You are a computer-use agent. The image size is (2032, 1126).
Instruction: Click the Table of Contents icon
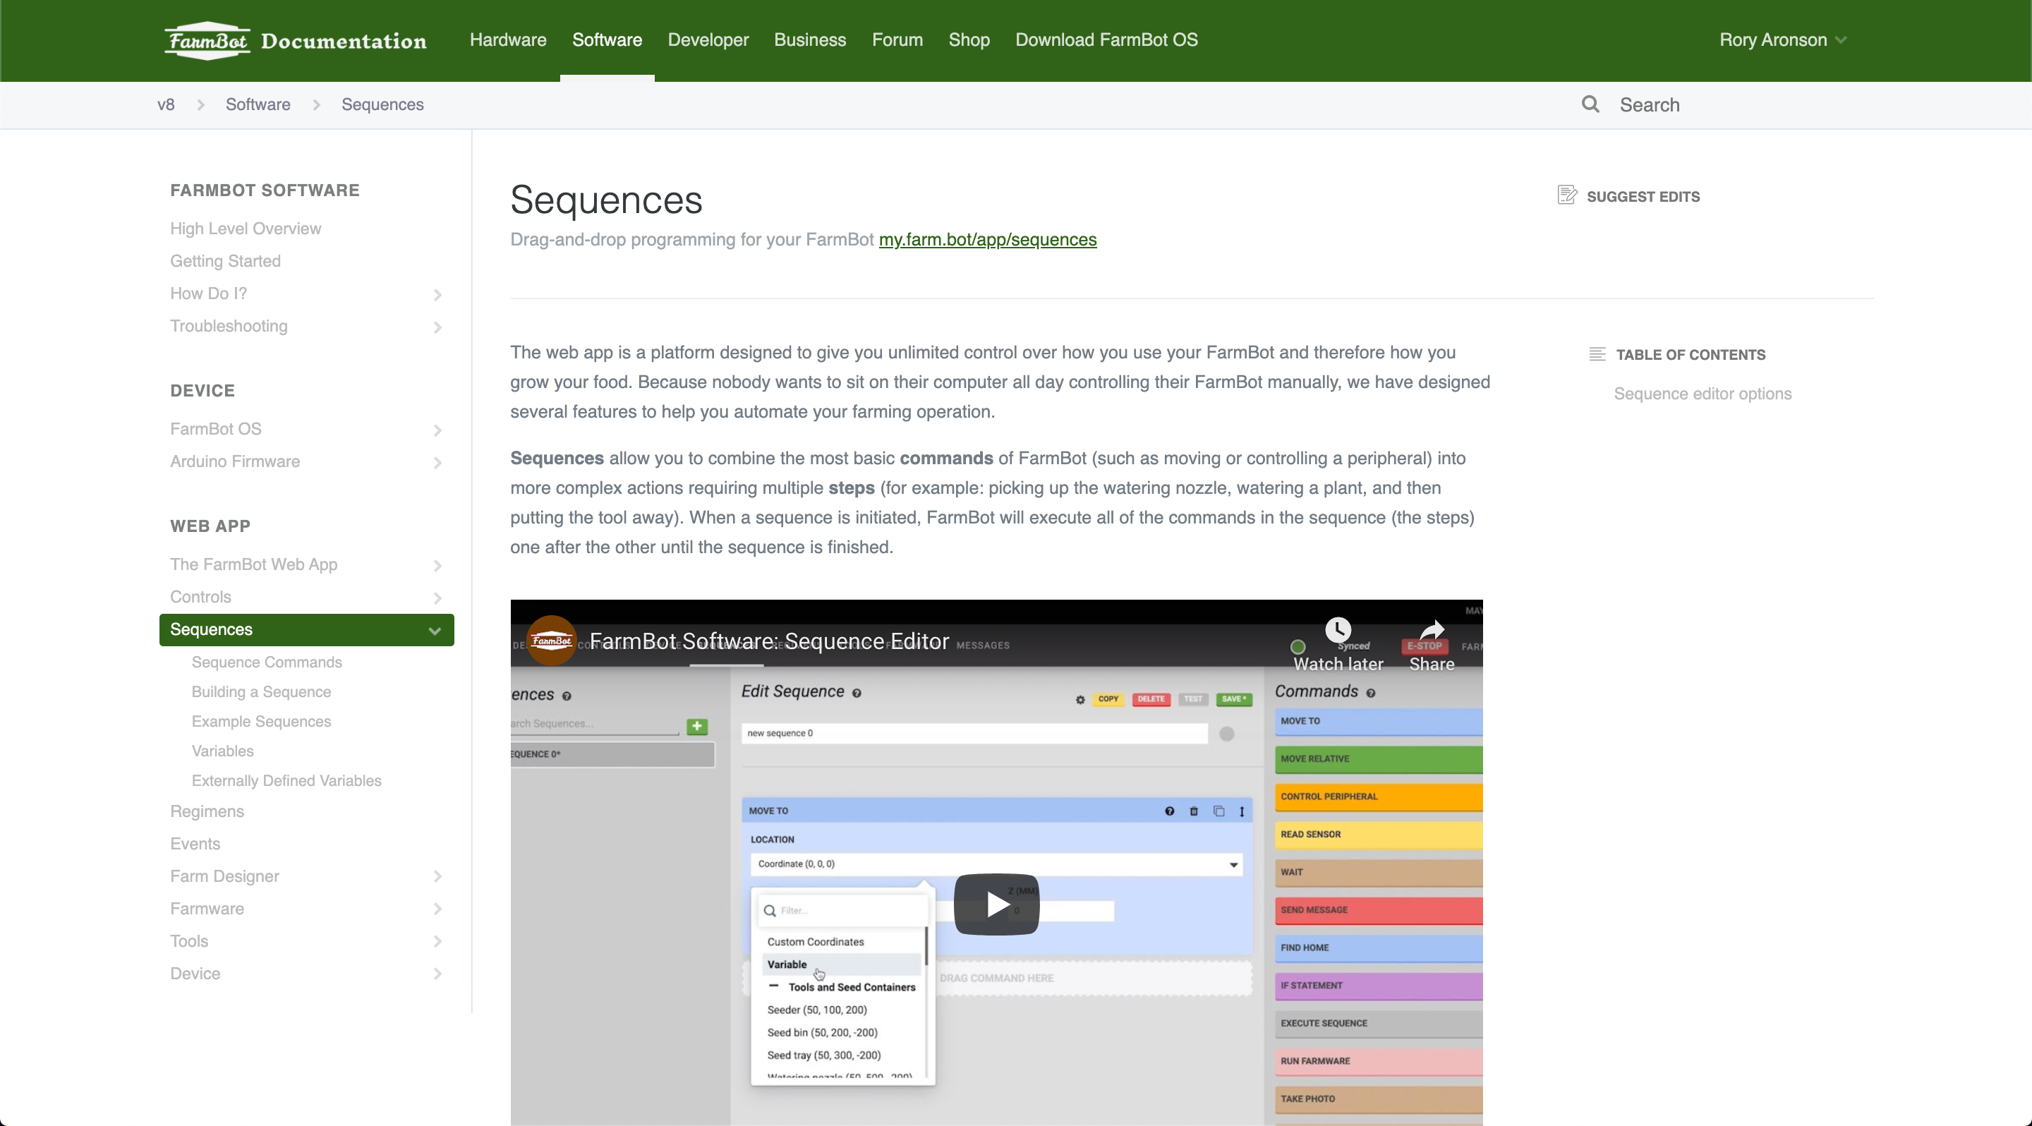tap(1597, 354)
